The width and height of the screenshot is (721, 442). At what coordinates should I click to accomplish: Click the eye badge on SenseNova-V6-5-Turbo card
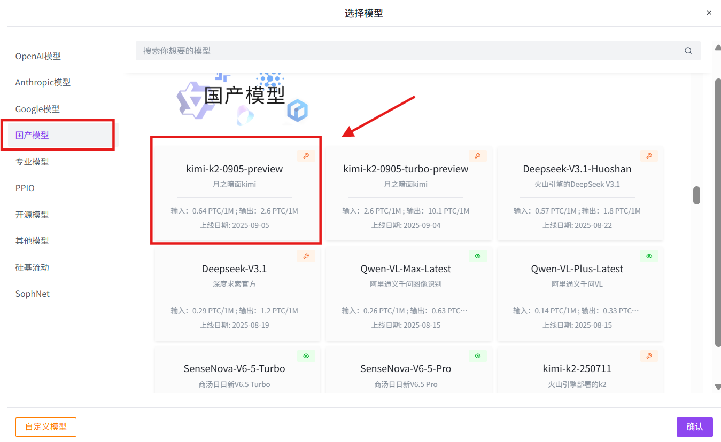click(x=306, y=356)
